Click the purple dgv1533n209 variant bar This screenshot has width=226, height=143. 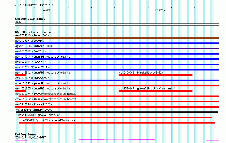117,49
